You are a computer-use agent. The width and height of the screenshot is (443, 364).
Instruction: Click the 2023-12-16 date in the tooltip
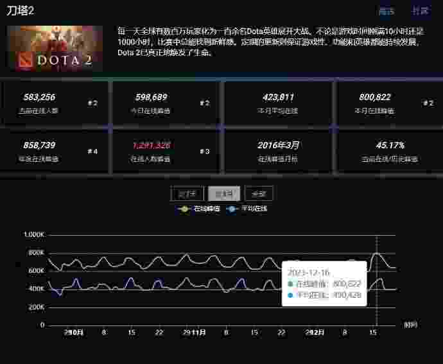point(309,273)
